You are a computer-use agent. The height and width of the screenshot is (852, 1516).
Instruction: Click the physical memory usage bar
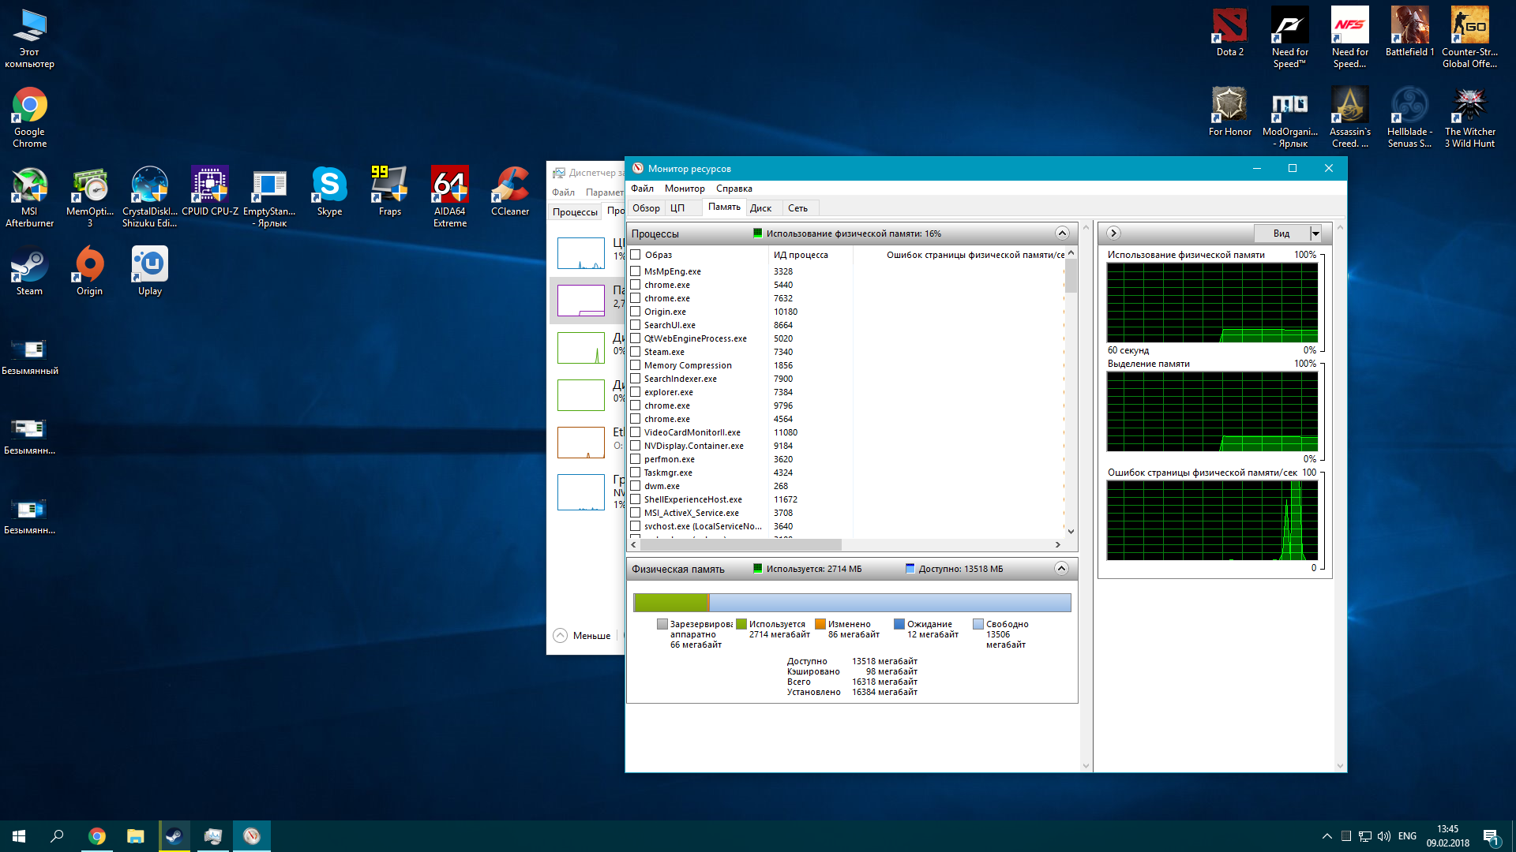pos(852,603)
